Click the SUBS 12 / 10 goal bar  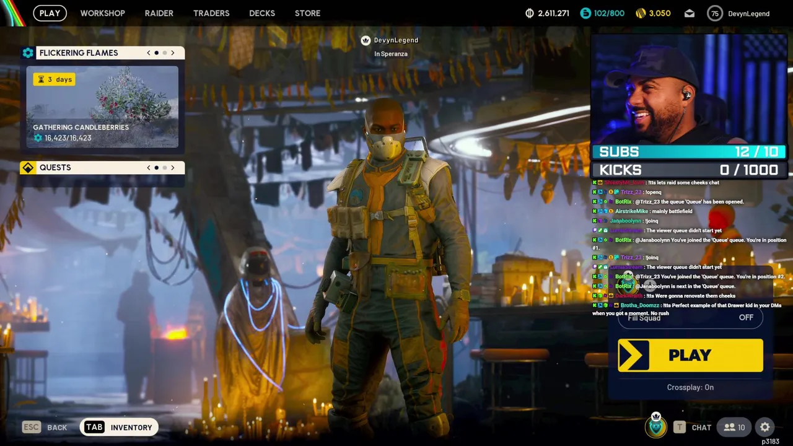tap(689, 152)
